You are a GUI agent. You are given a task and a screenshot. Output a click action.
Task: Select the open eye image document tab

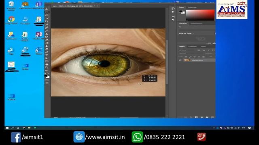[74, 6]
